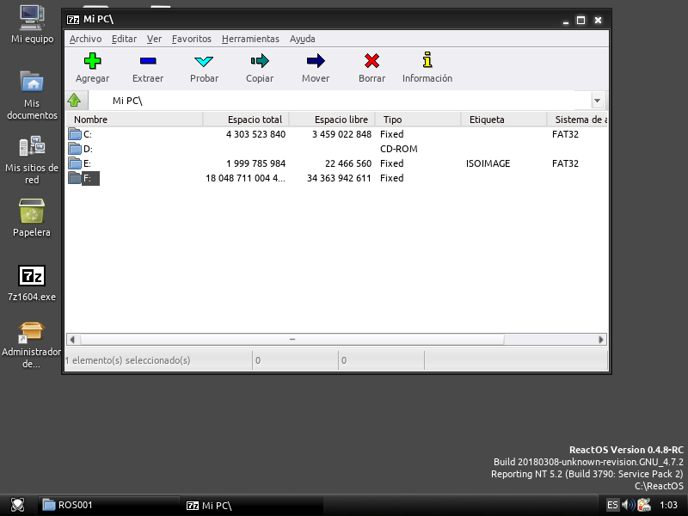Click the blue Extraer minus icon
This screenshot has width=688, height=516.
[148, 61]
